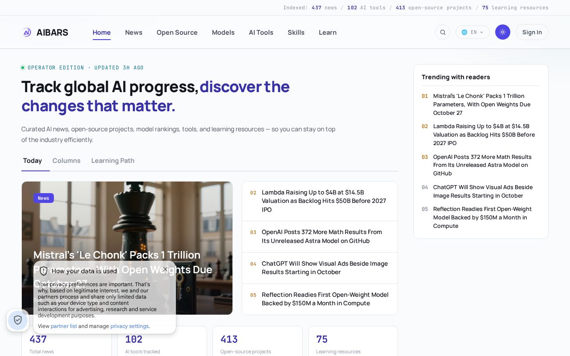Open the AI Tools nav item
The image size is (570, 356).
pyautogui.click(x=261, y=32)
